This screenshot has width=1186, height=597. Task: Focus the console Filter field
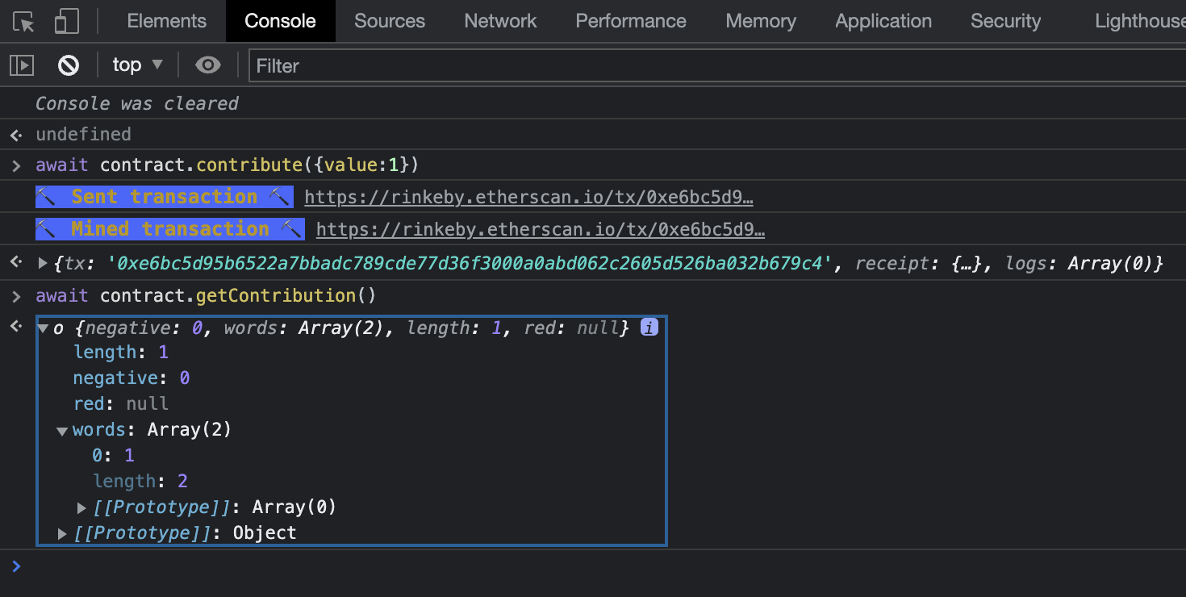(717, 65)
